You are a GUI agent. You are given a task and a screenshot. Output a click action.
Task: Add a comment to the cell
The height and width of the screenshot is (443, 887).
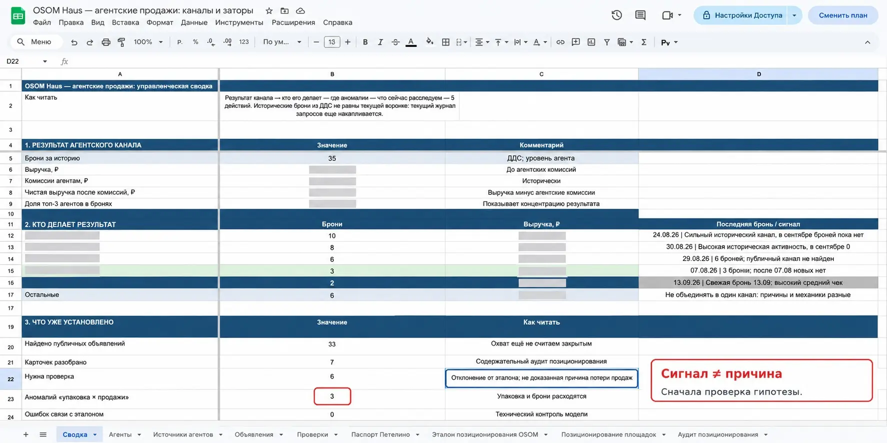pos(576,42)
